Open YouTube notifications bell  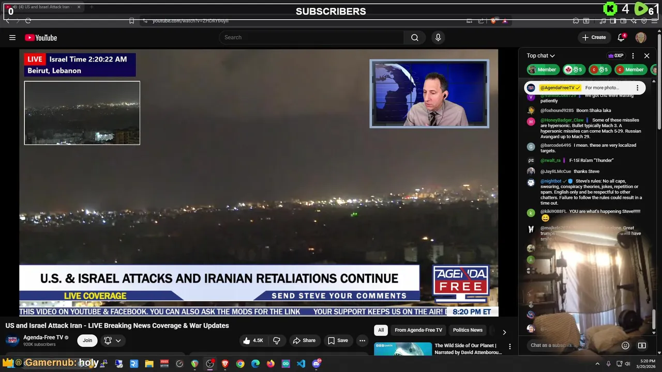click(622, 37)
